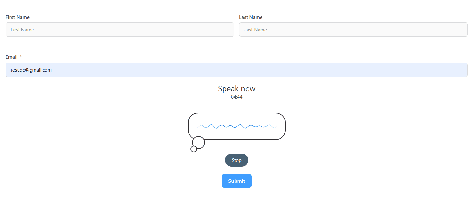Click the First Name label

click(x=18, y=17)
